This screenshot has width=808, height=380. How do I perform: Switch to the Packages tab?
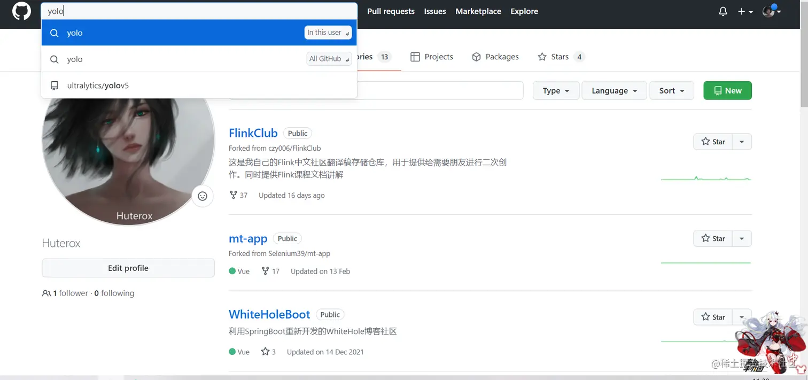pyautogui.click(x=495, y=57)
